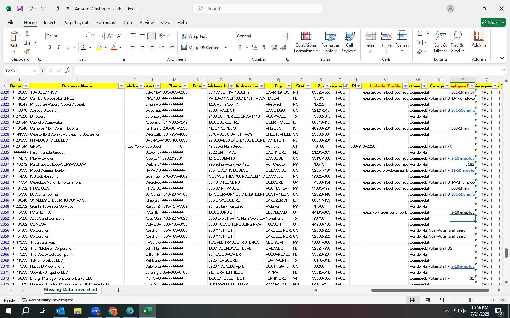Click the Format cells icon
The width and height of the screenshot is (510, 318).
pyautogui.click(x=402, y=36)
